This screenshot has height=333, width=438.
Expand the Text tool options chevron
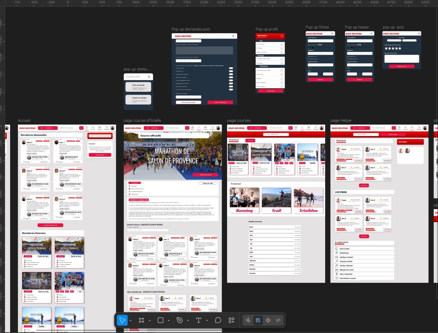point(207,321)
